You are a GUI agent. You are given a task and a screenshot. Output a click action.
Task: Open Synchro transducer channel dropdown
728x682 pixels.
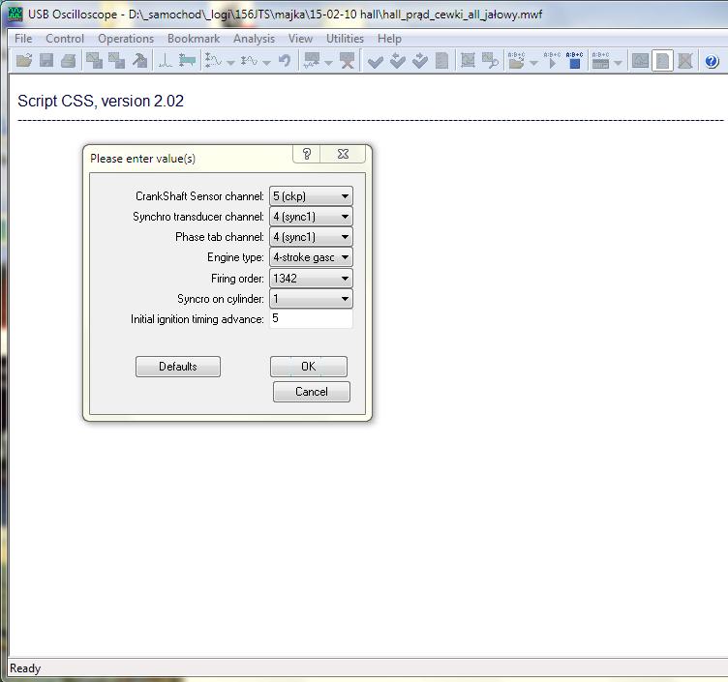[311, 217]
